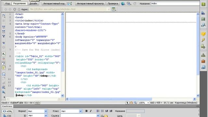This screenshot has height=117, width=208.
Task: Select the <tr> tag in tag selector
Action: 32,103
